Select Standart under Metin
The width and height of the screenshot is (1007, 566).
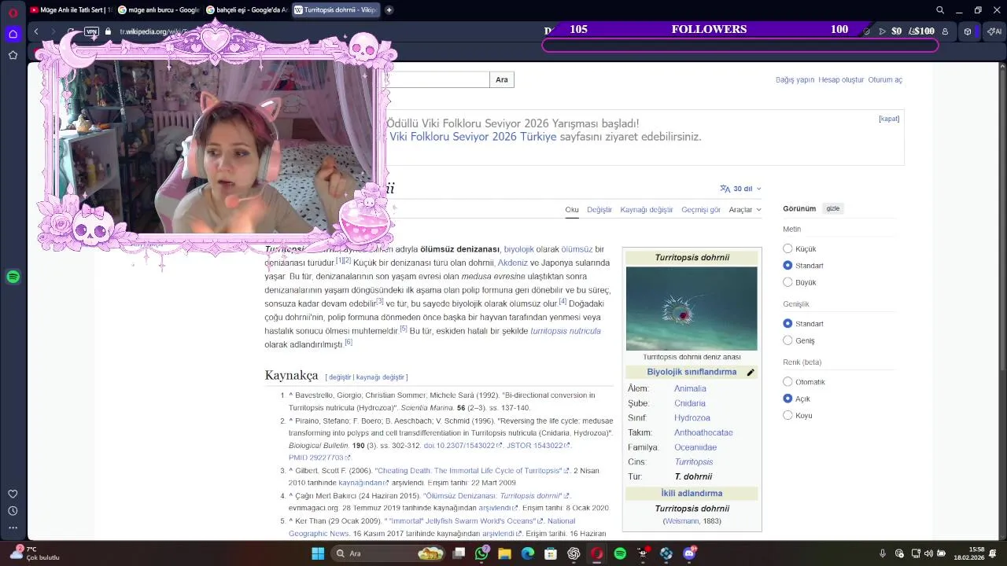point(788,266)
